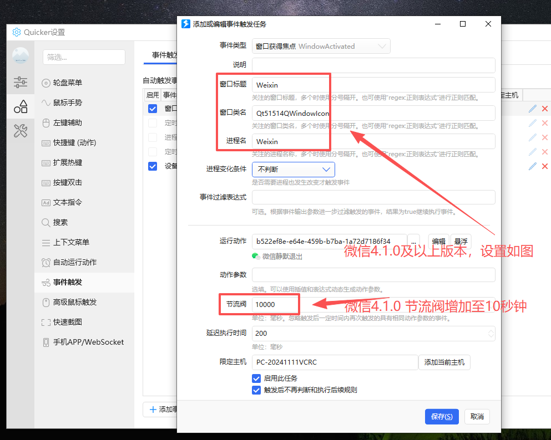Image resolution: width=551 pixels, height=440 pixels.
Task: Open the wrench tools icon in sidebar
Action: click(x=21, y=131)
